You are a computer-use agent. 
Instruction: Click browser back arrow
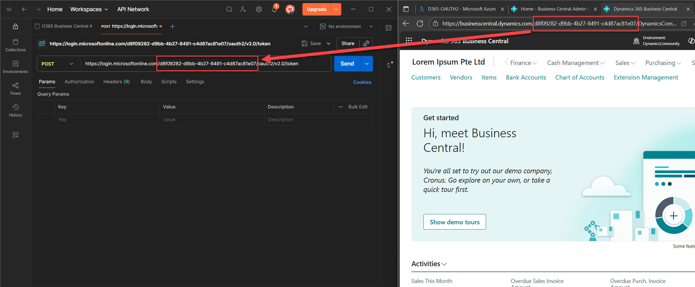coord(406,24)
